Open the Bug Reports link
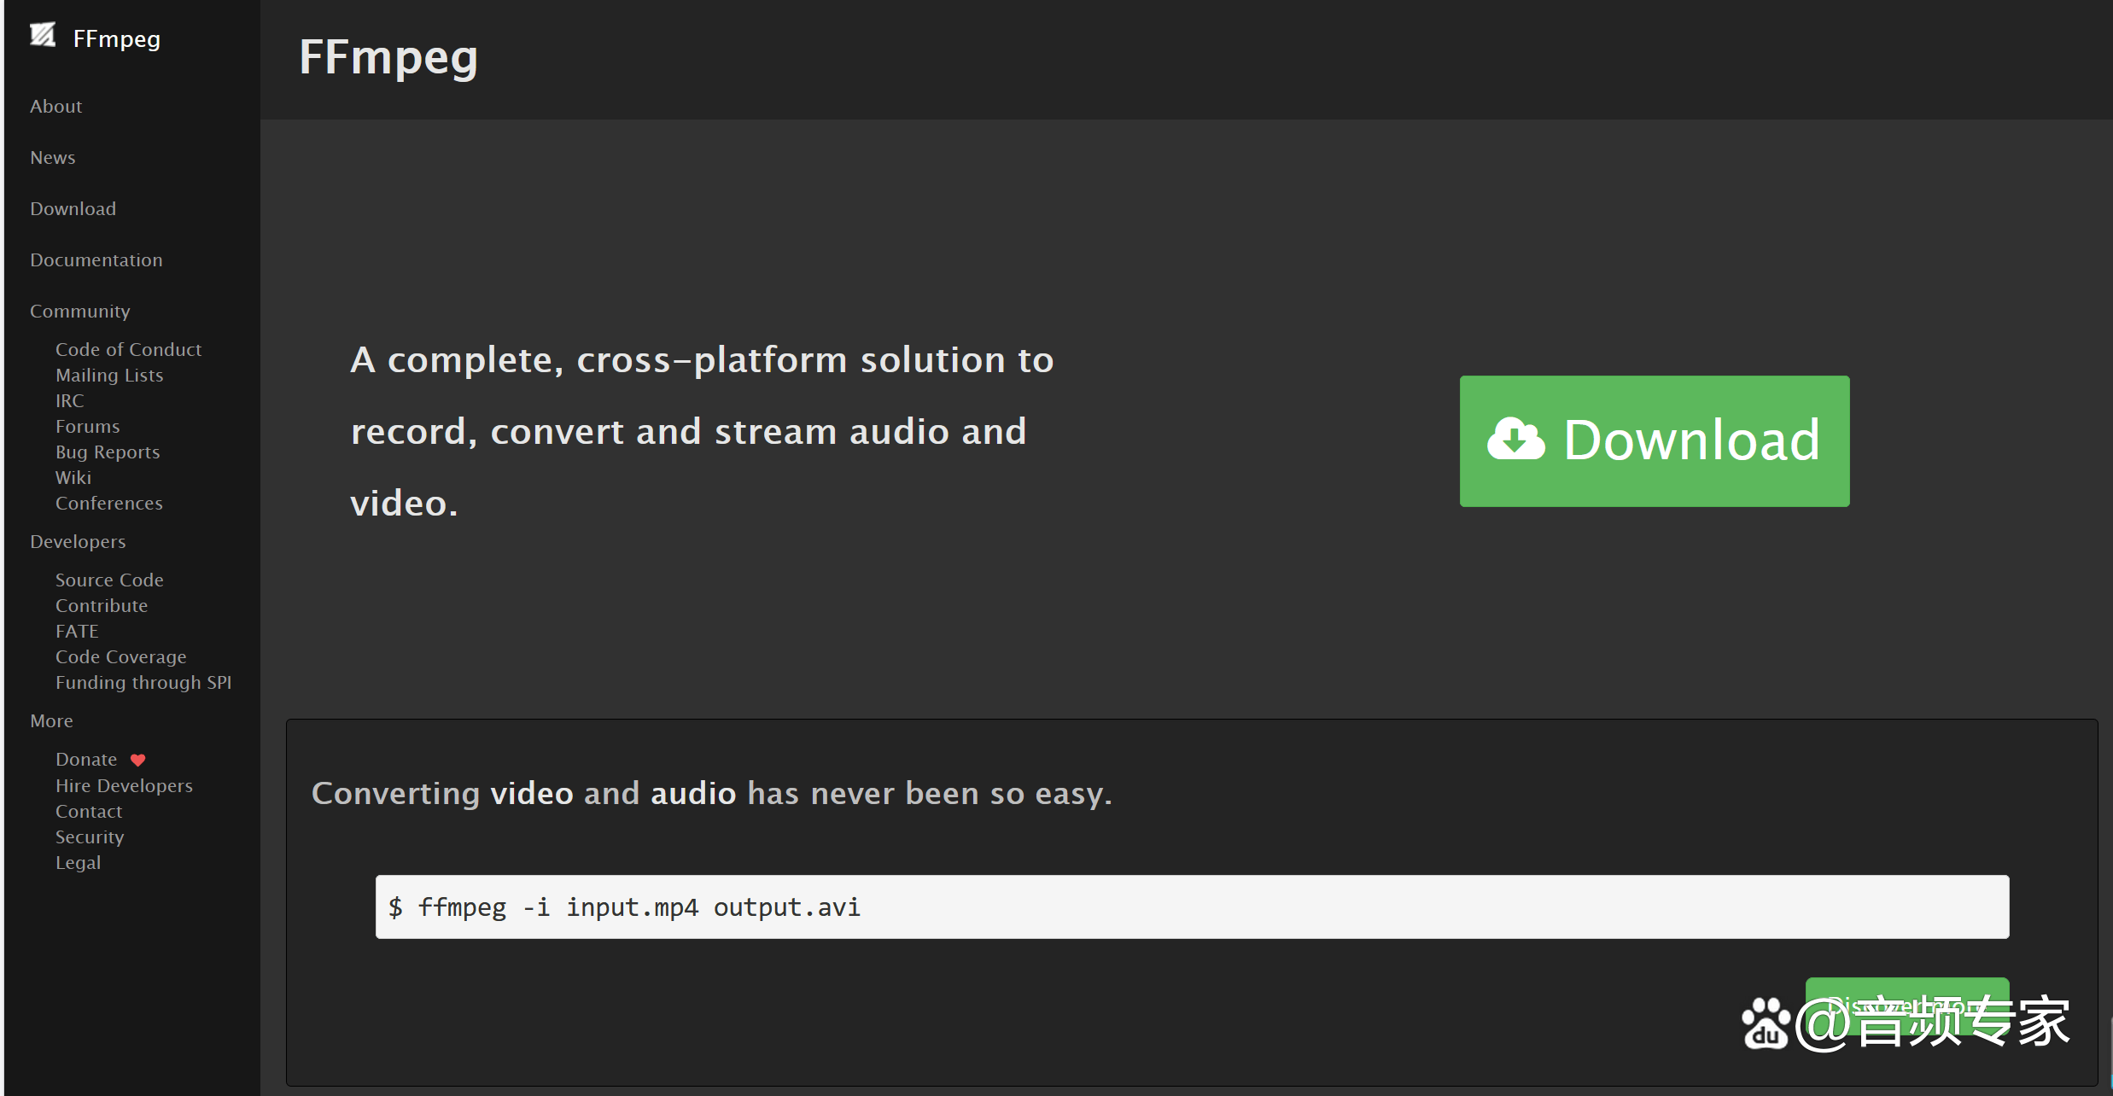2113x1096 pixels. [108, 452]
